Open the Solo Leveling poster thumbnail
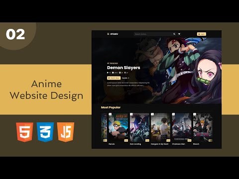Viewport: 239px width, 179px height. [x=139, y=127]
